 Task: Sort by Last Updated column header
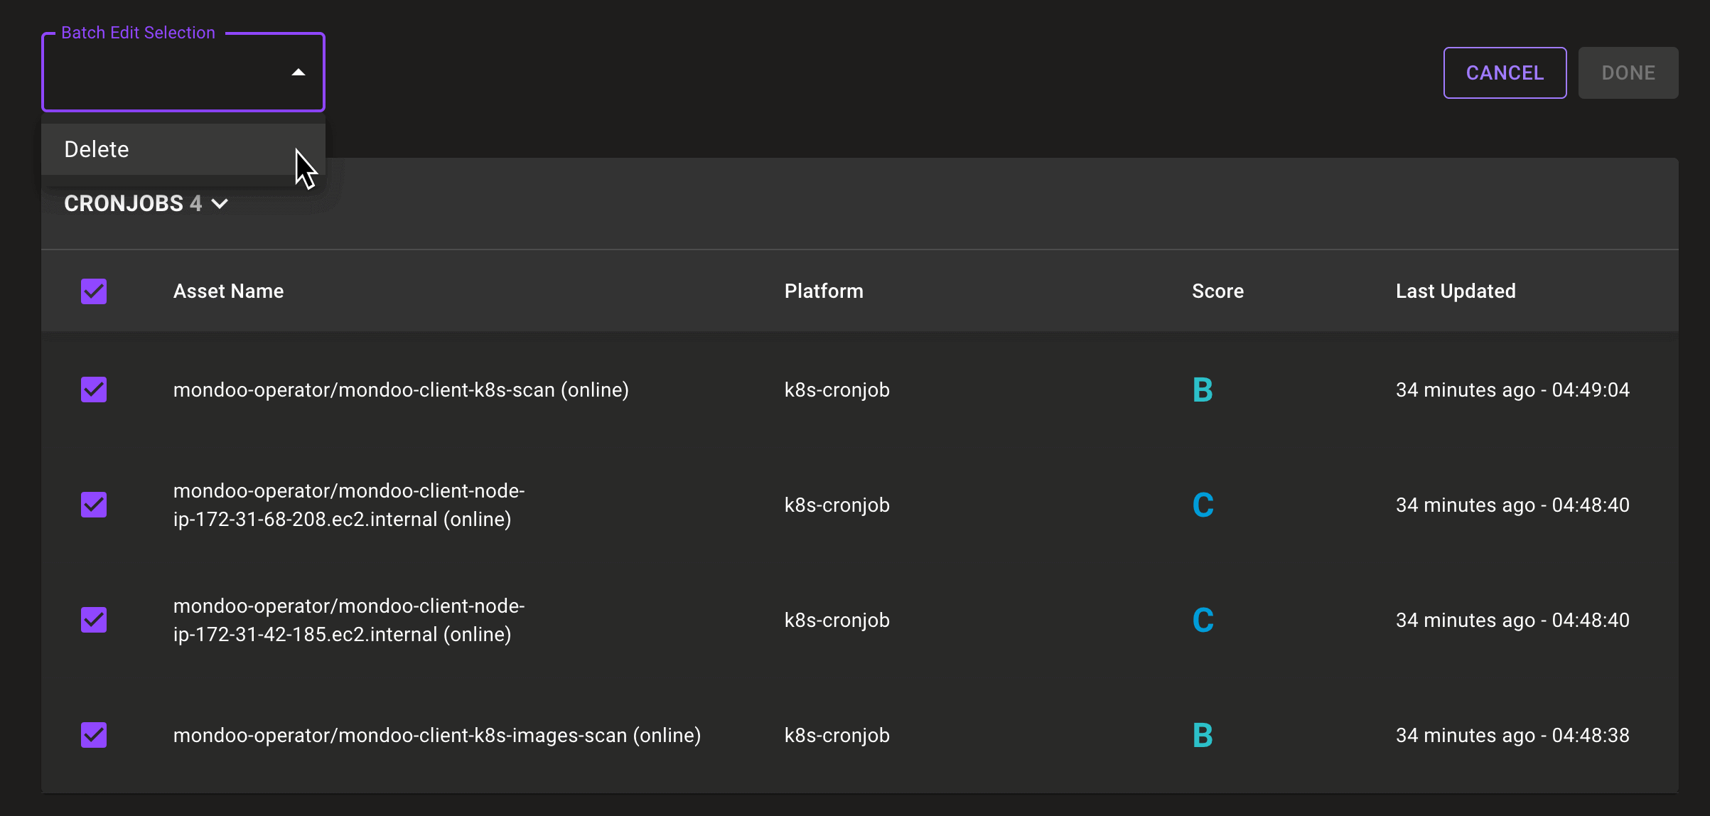pos(1455,291)
